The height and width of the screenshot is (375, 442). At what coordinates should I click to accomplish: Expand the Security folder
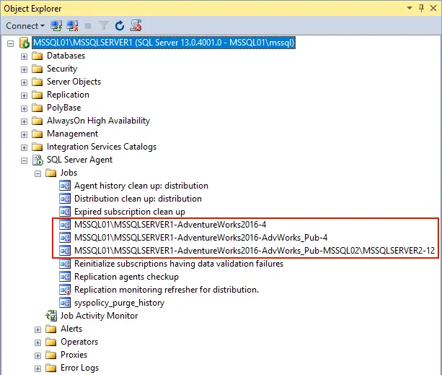(x=24, y=69)
